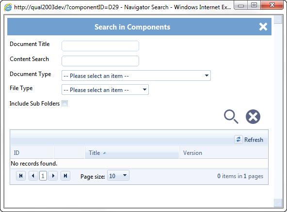
Task: Close the Search in Components panel
Action: click(x=263, y=27)
